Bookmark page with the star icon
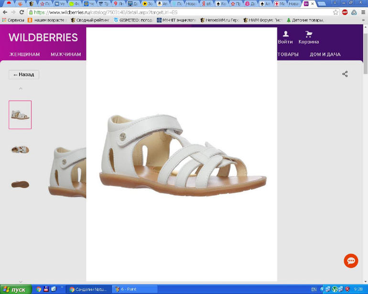 (336, 12)
